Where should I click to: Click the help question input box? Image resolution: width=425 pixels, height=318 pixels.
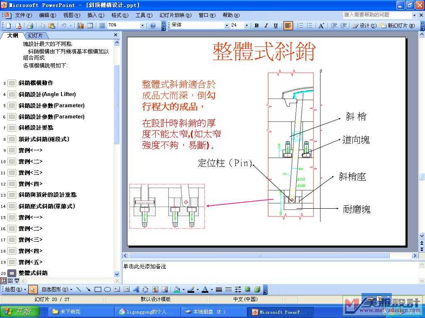pos(377,15)
